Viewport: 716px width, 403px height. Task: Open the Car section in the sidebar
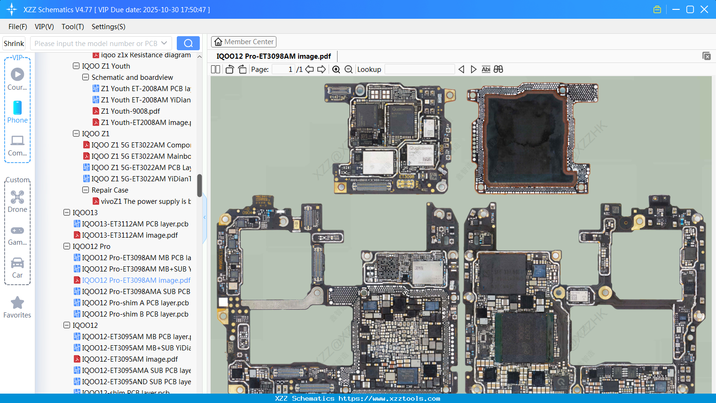click(x=17, y=265)
